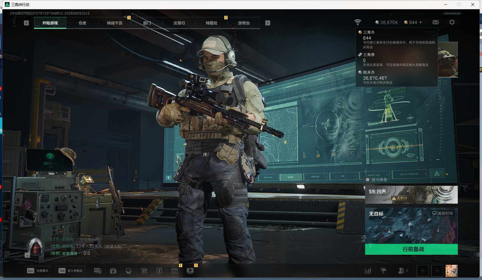Open the flag icon in bottom bar
Screen dimensions: 482x280
384,271
